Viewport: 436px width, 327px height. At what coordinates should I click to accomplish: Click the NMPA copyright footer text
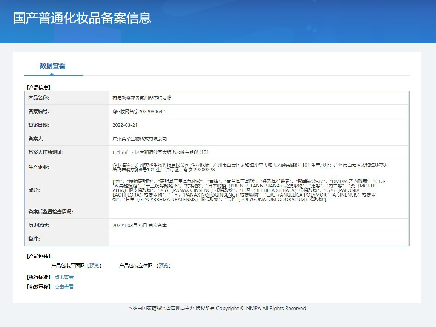(x=217, y=309)
